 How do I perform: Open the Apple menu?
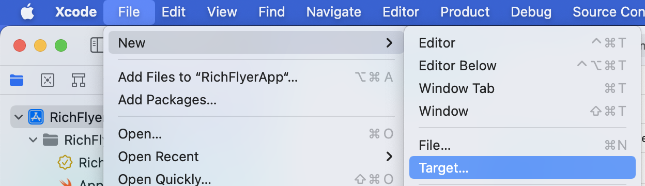coord(27,12)
